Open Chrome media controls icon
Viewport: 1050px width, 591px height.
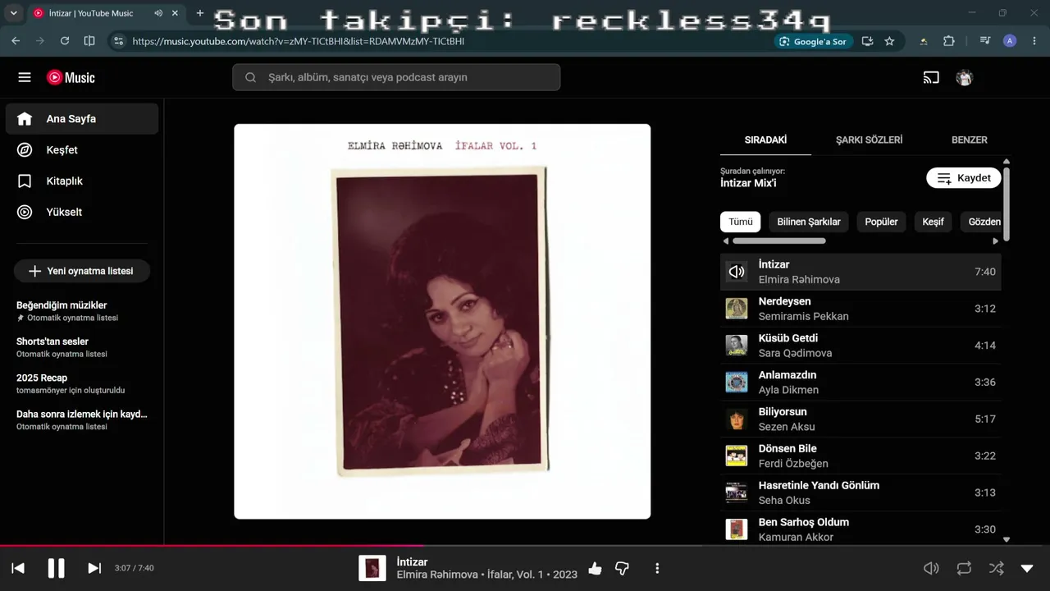tap(985, 41)
